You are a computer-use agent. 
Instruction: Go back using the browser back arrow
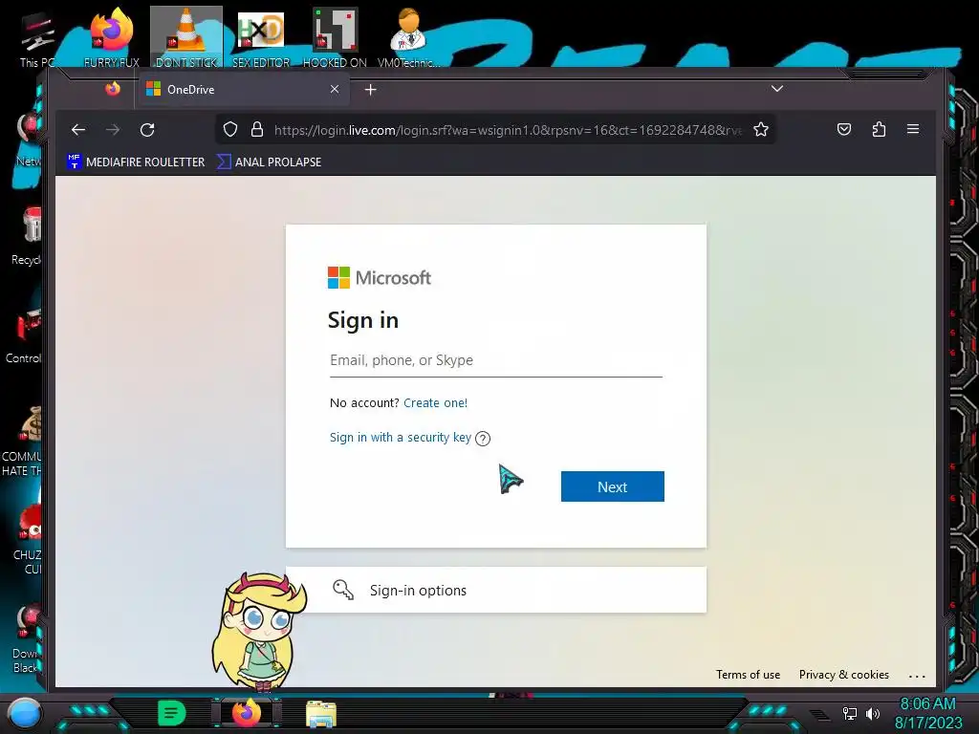(78, 130)
